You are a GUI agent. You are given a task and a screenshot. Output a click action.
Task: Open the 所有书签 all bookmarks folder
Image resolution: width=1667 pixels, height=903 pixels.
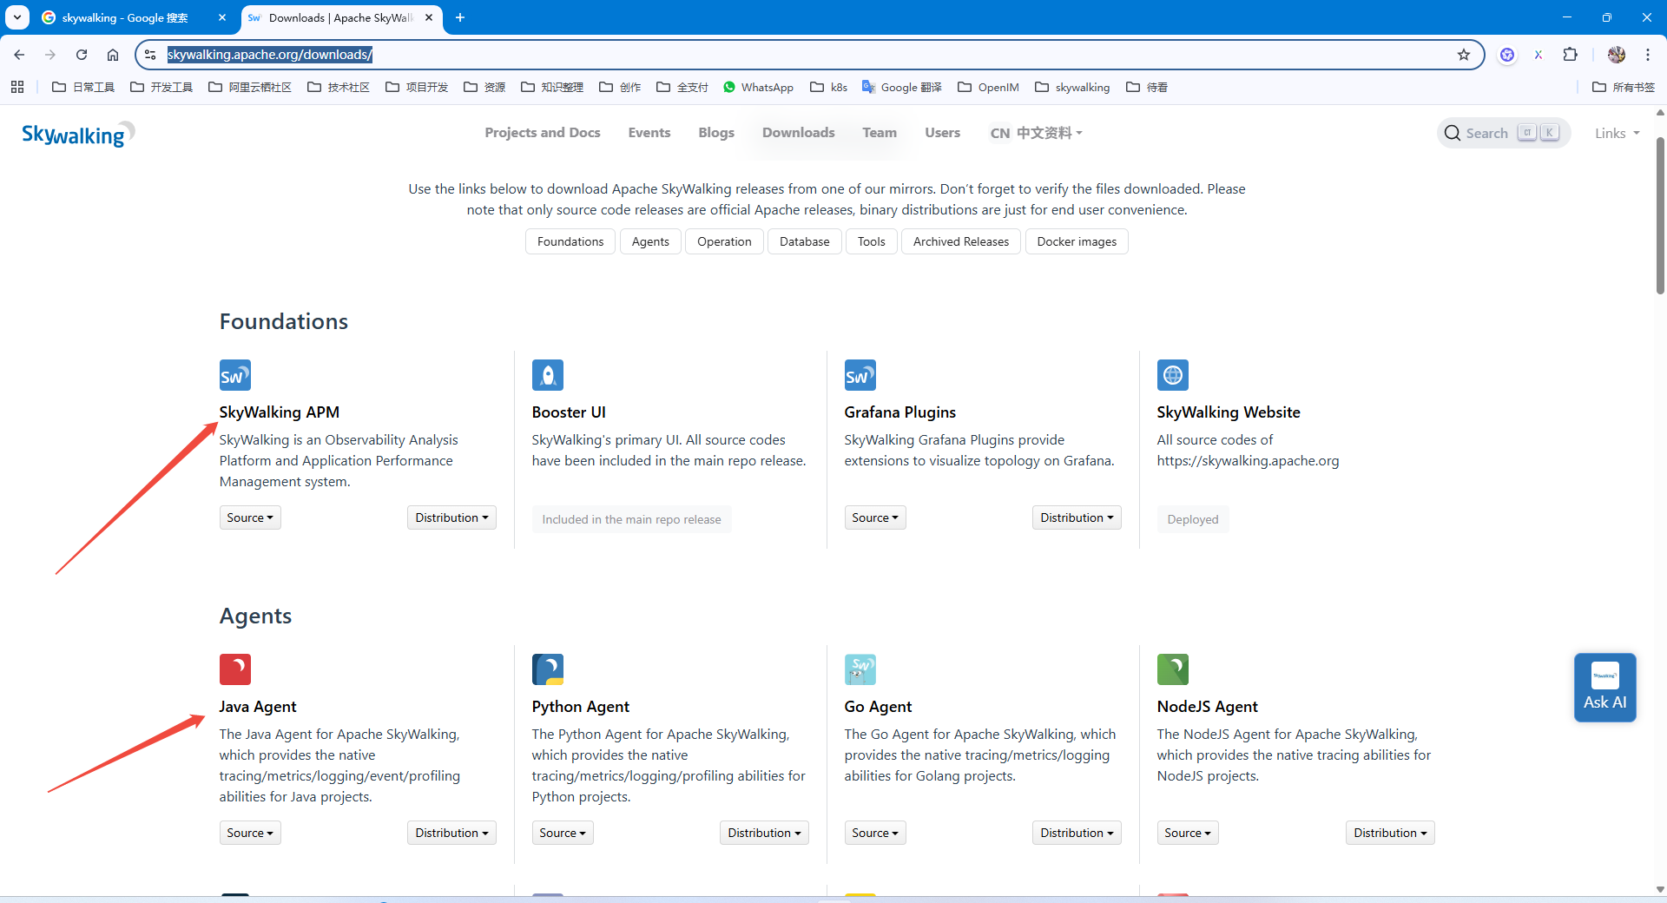tap(1624, 87)
